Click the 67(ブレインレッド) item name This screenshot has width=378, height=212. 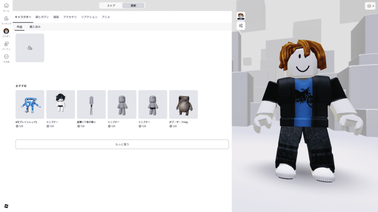coord(26,122)
